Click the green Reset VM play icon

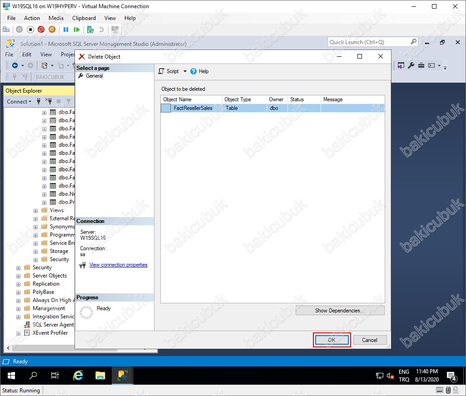pyautogui.click(x=77, y=30)
